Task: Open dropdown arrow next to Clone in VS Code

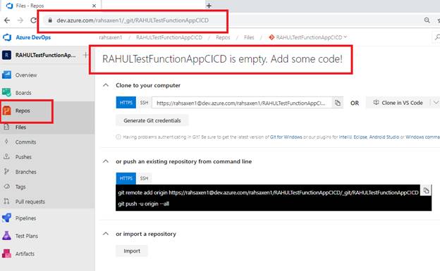Action: pos(436,103)
